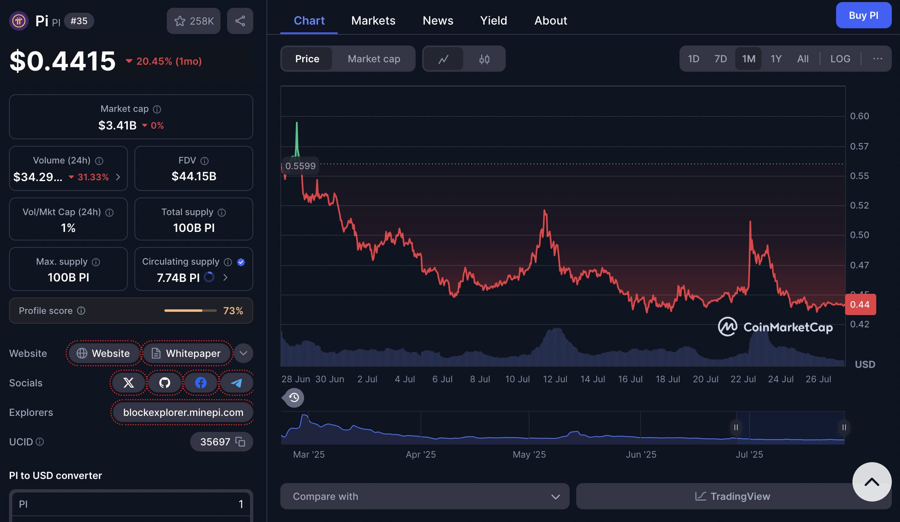
Task: Set chart range to All
Action: coord(803,59)
